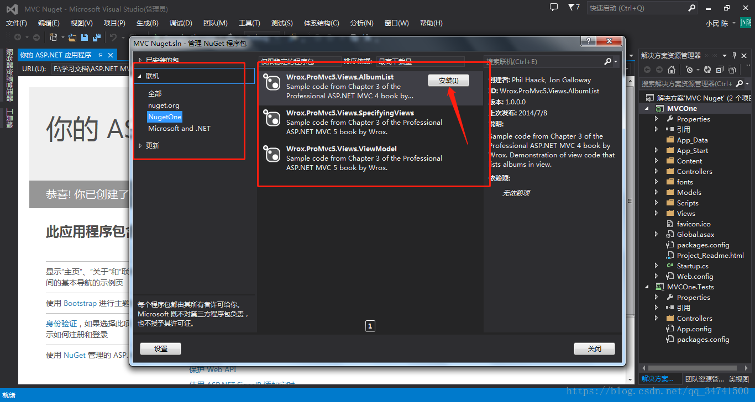Collapse the 联机 online section

click(140, 76)
